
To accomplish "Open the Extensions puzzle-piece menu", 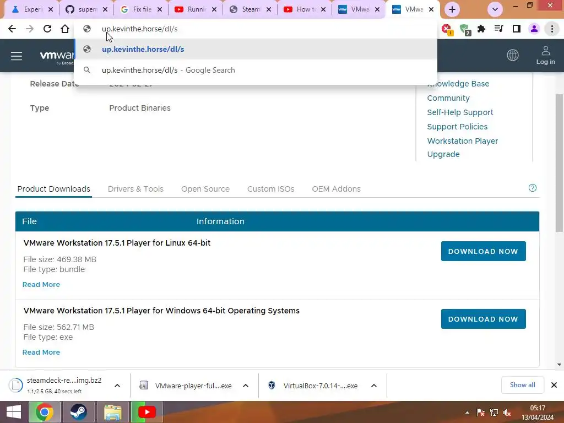I will pyautogui.click(x=481, y=29).
